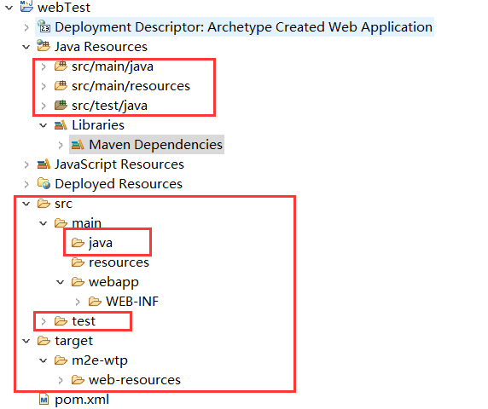Click the pom.xml Maven file icon

(x=44, y=400)
